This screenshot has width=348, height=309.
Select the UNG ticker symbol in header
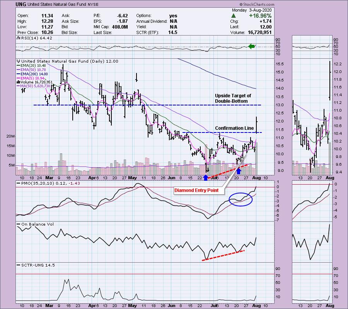pos(21,4)
